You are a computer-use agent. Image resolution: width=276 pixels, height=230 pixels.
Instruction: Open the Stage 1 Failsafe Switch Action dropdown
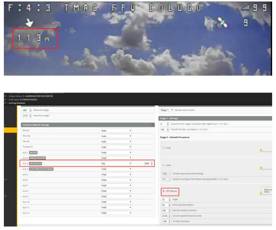pyautogui.click(x=166, y=110)
